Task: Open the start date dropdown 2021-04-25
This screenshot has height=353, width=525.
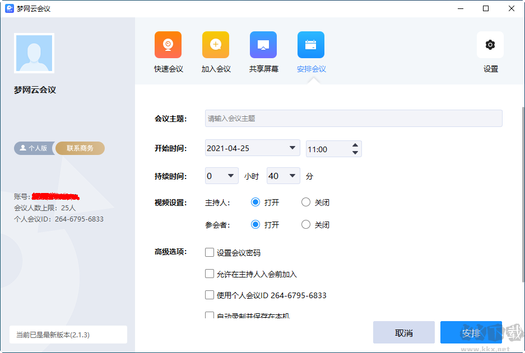Action: tap(253, 148)
